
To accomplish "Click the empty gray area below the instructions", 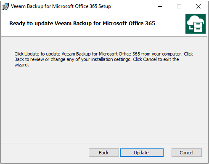I will point(104,105).
